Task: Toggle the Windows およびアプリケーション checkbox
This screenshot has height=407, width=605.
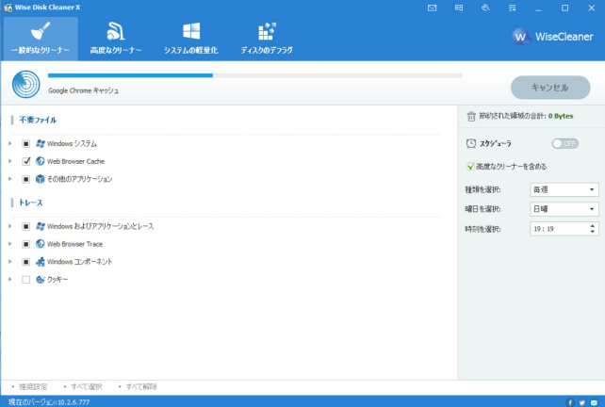Action: pyautogui.click(x=25, y=226)
